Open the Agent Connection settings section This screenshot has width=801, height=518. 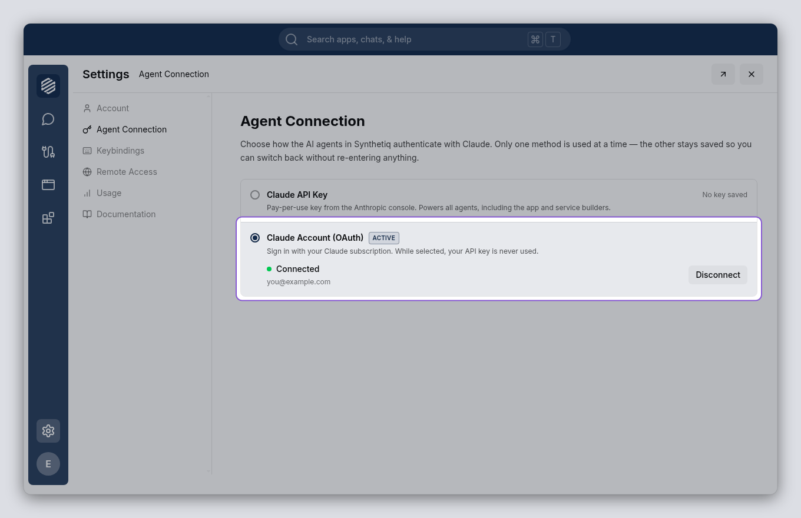pyautogui.click(x=142, y=129)
